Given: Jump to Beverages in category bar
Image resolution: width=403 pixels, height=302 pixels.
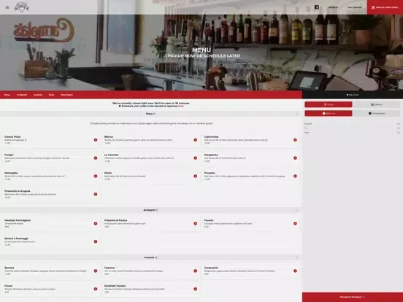Looking at the screenshot, I should 67,95.
